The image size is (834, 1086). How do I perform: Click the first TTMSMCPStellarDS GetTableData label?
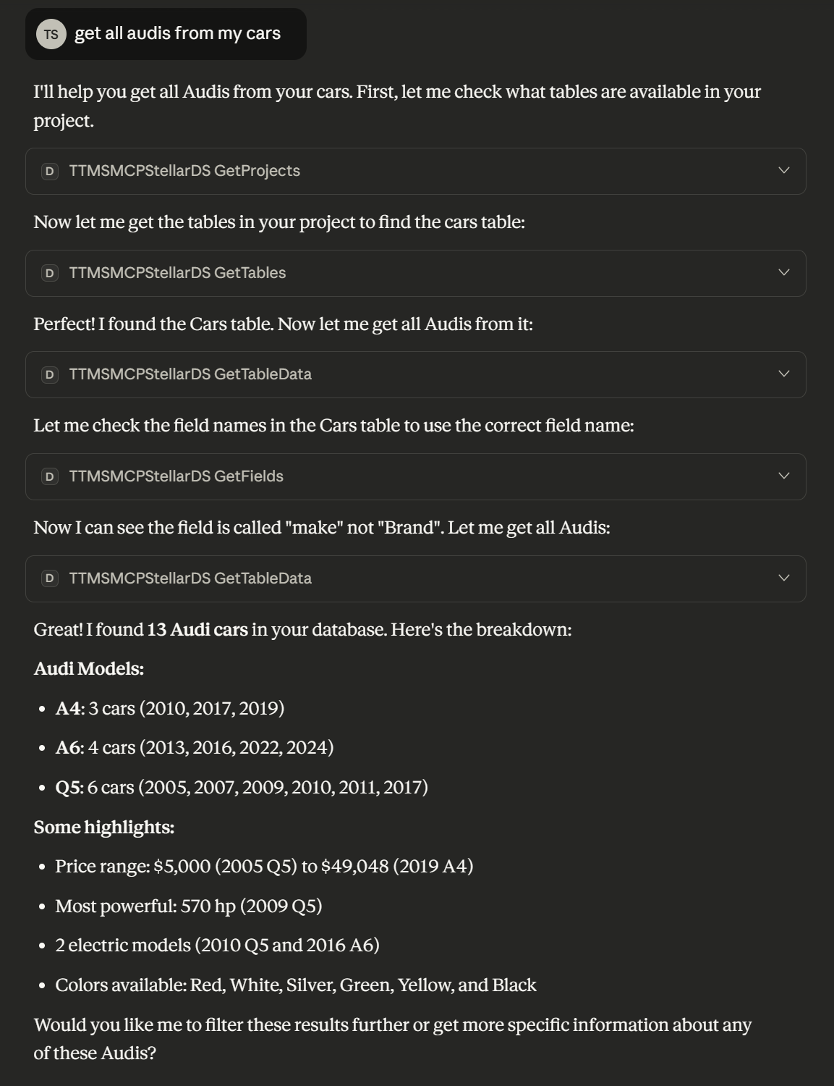tap(190, 374)
